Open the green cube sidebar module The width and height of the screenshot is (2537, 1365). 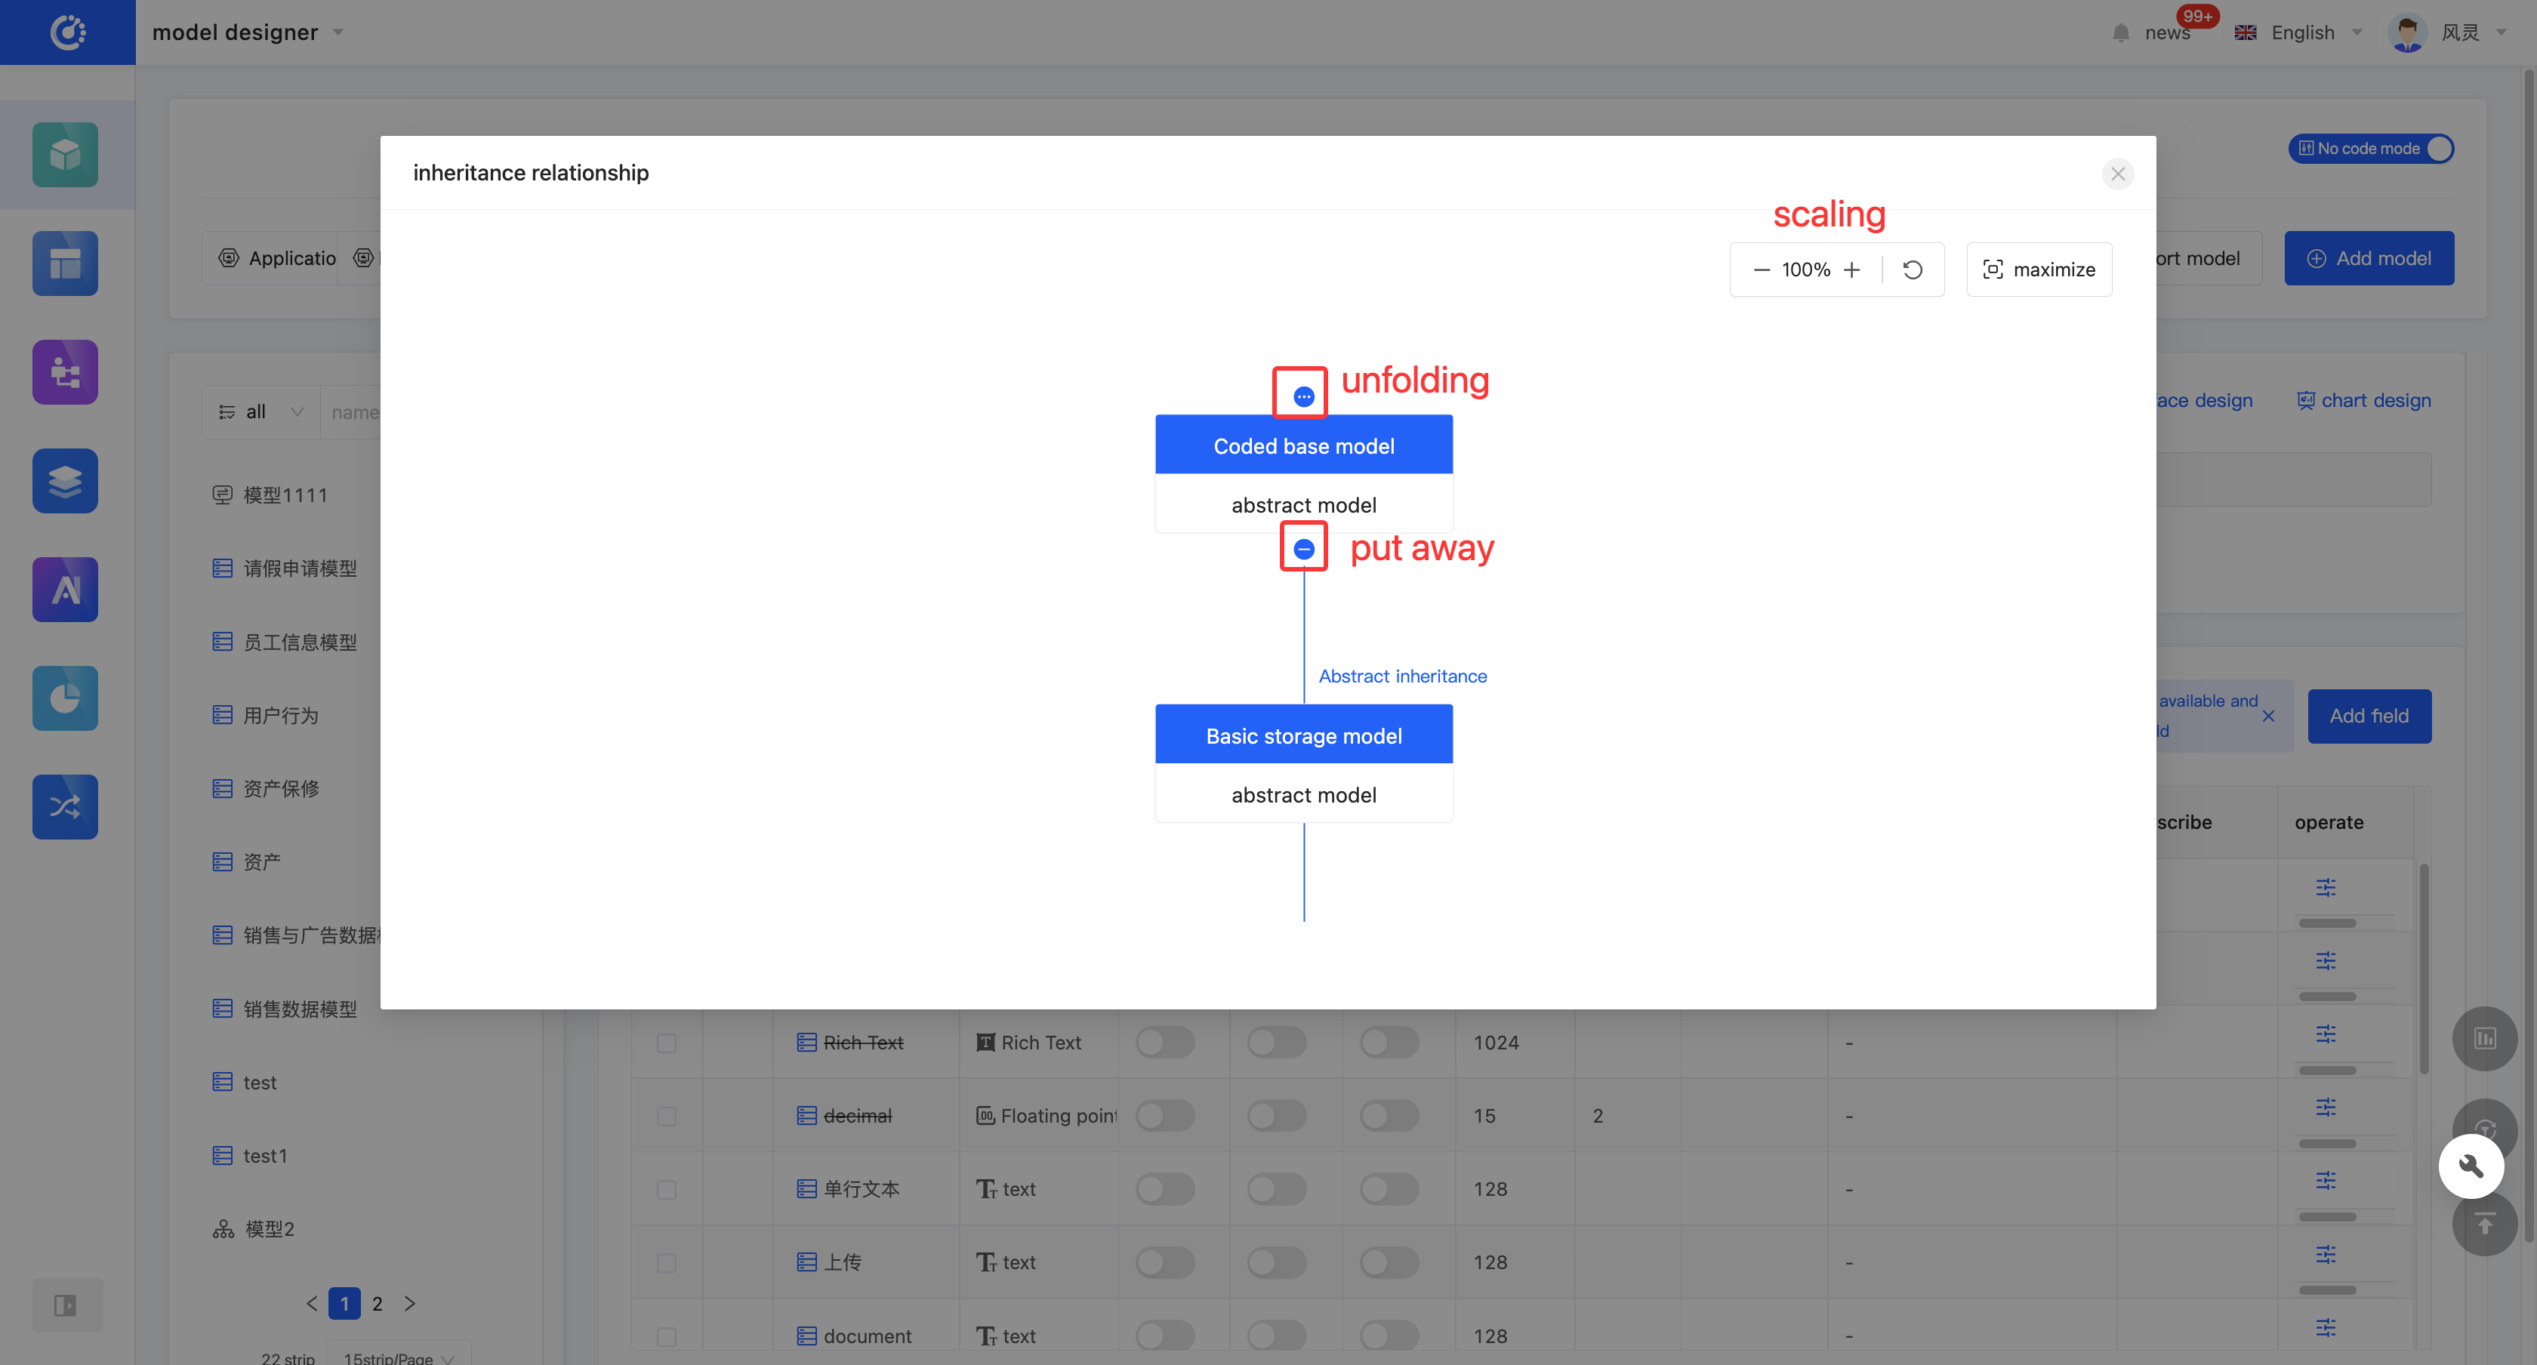click(x=65, y=155)
